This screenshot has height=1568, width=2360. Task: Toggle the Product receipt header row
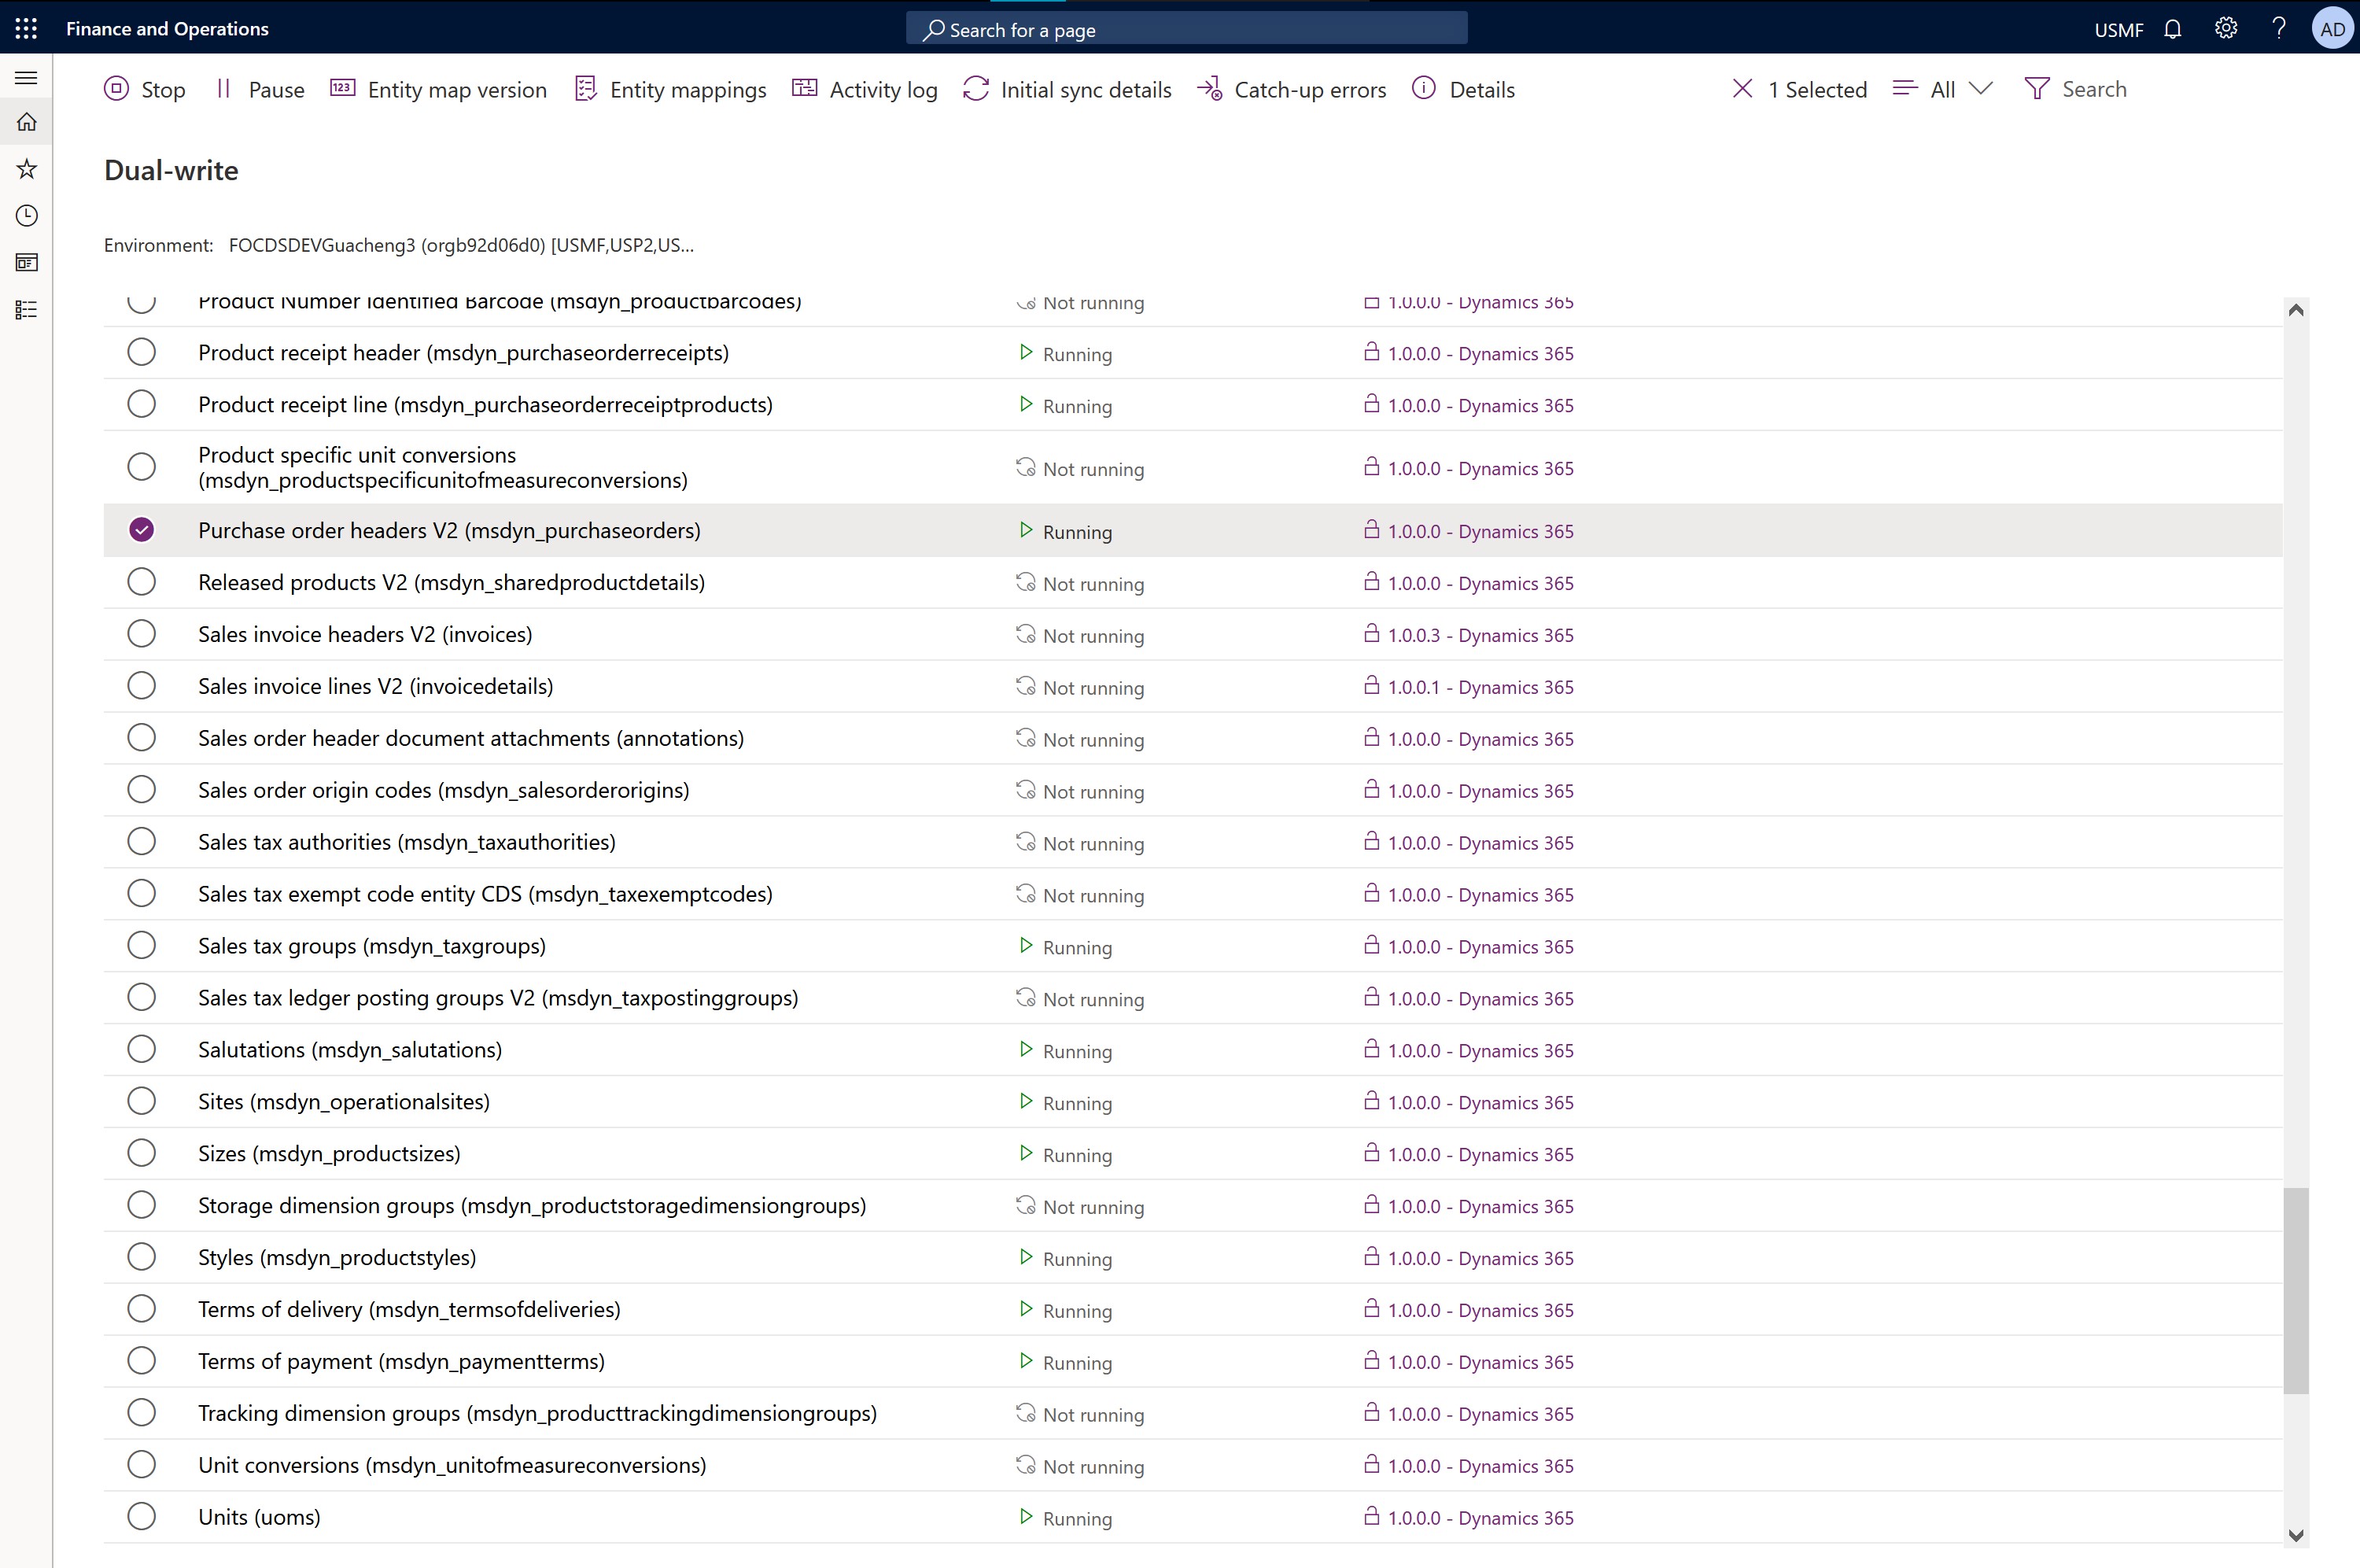(140, 352)
